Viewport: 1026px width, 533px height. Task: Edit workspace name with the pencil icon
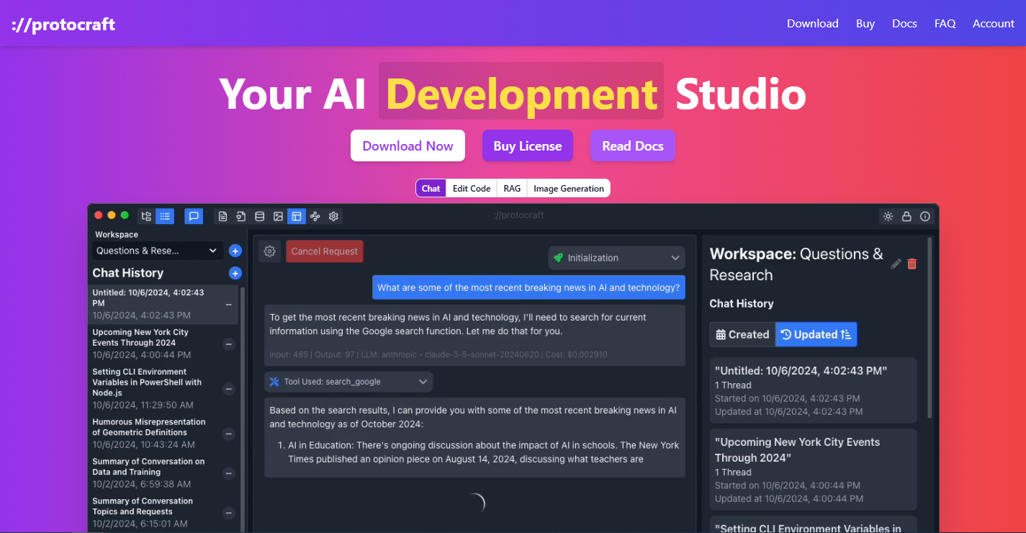[896, 264]
